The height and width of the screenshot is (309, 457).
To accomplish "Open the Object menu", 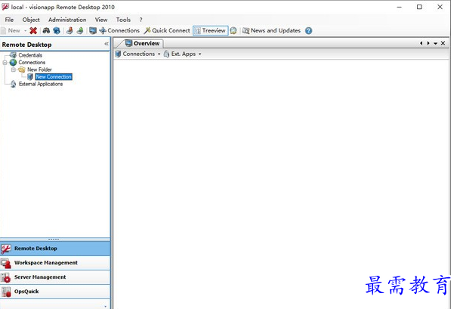I will pos(31,20).
